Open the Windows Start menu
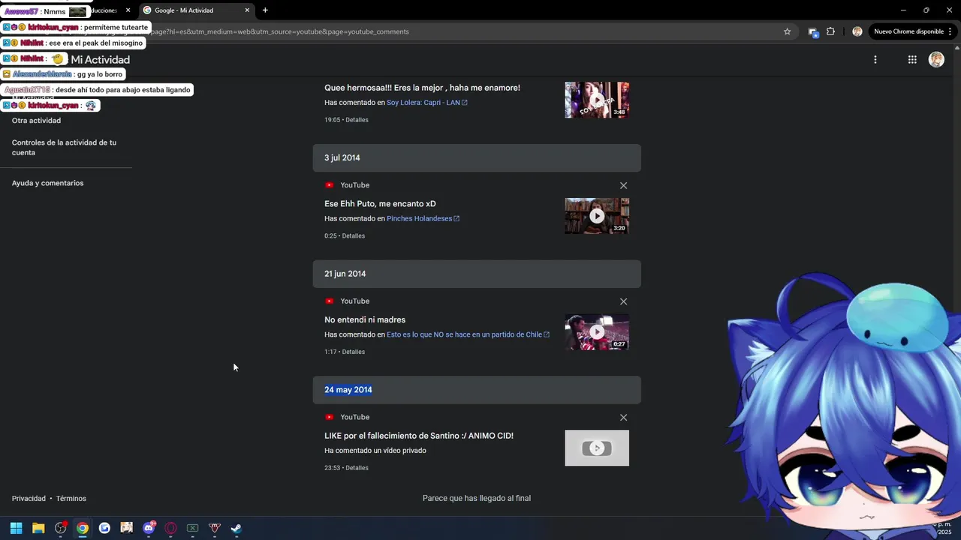 tap(16, 528)
